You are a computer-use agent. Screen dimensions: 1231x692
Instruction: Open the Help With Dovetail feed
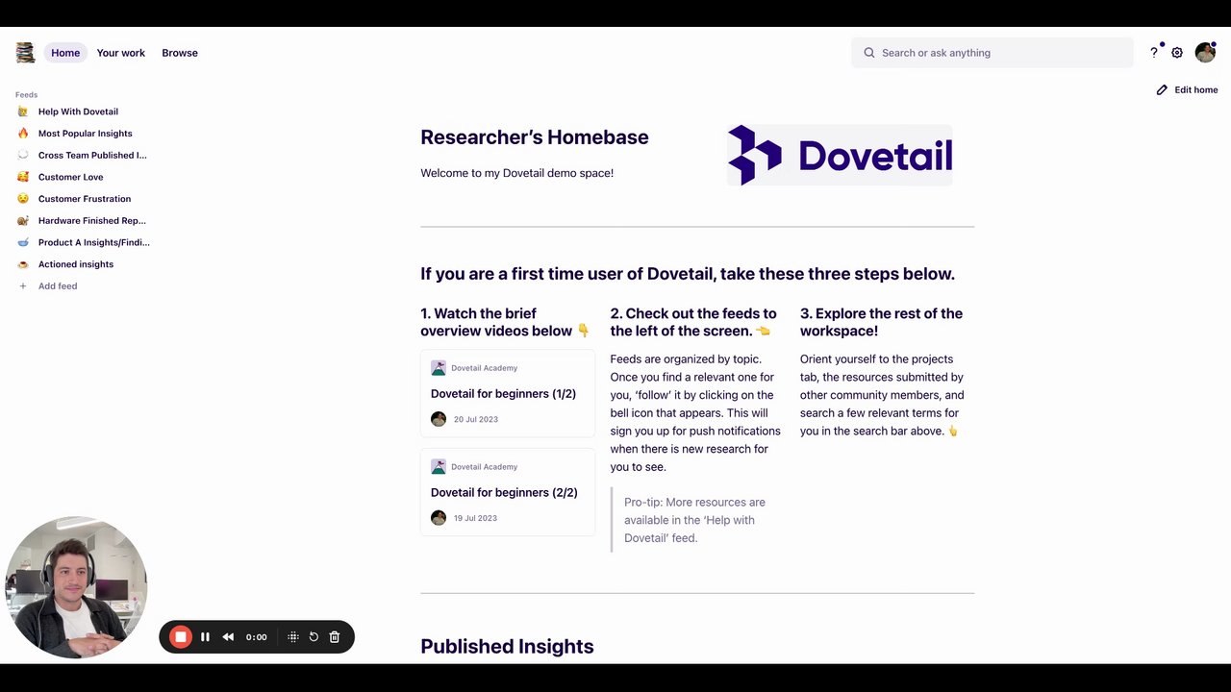(78, 111)
